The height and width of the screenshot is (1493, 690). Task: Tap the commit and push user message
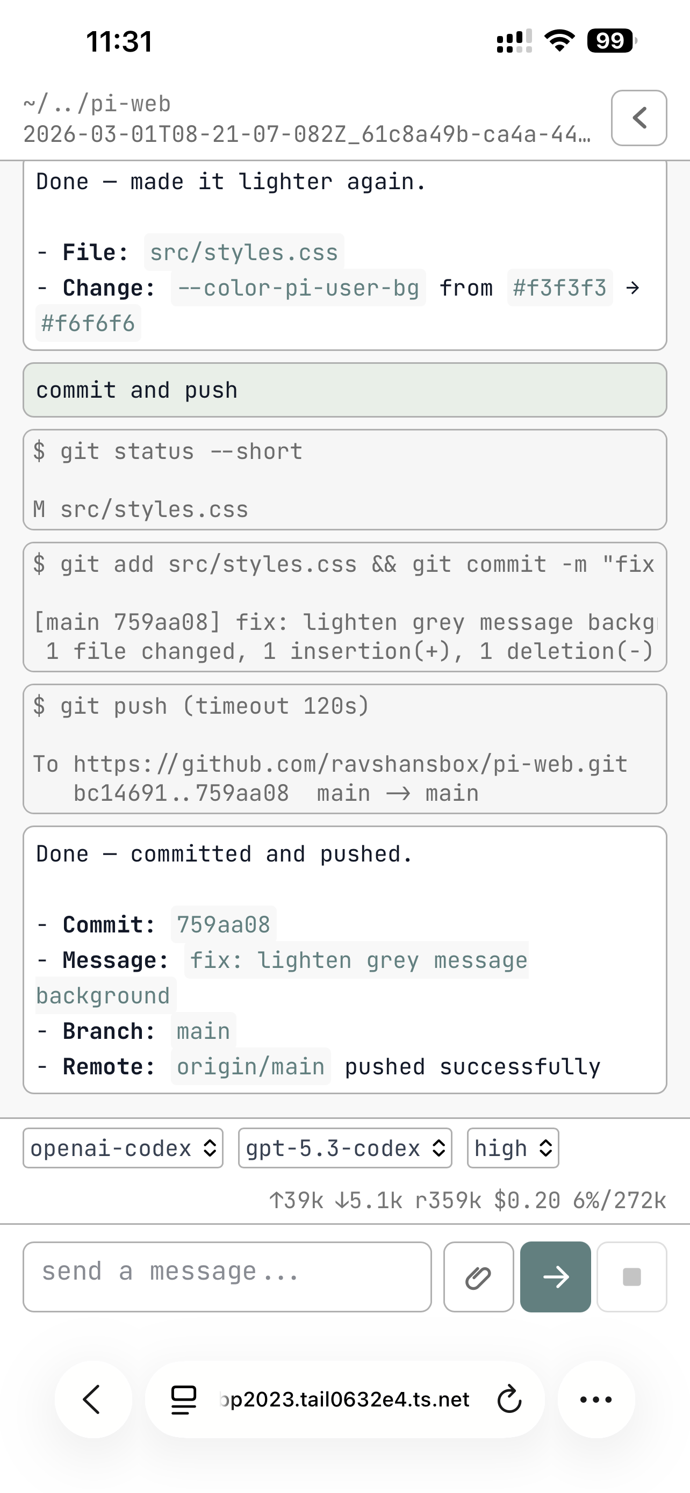pos(136,390)
